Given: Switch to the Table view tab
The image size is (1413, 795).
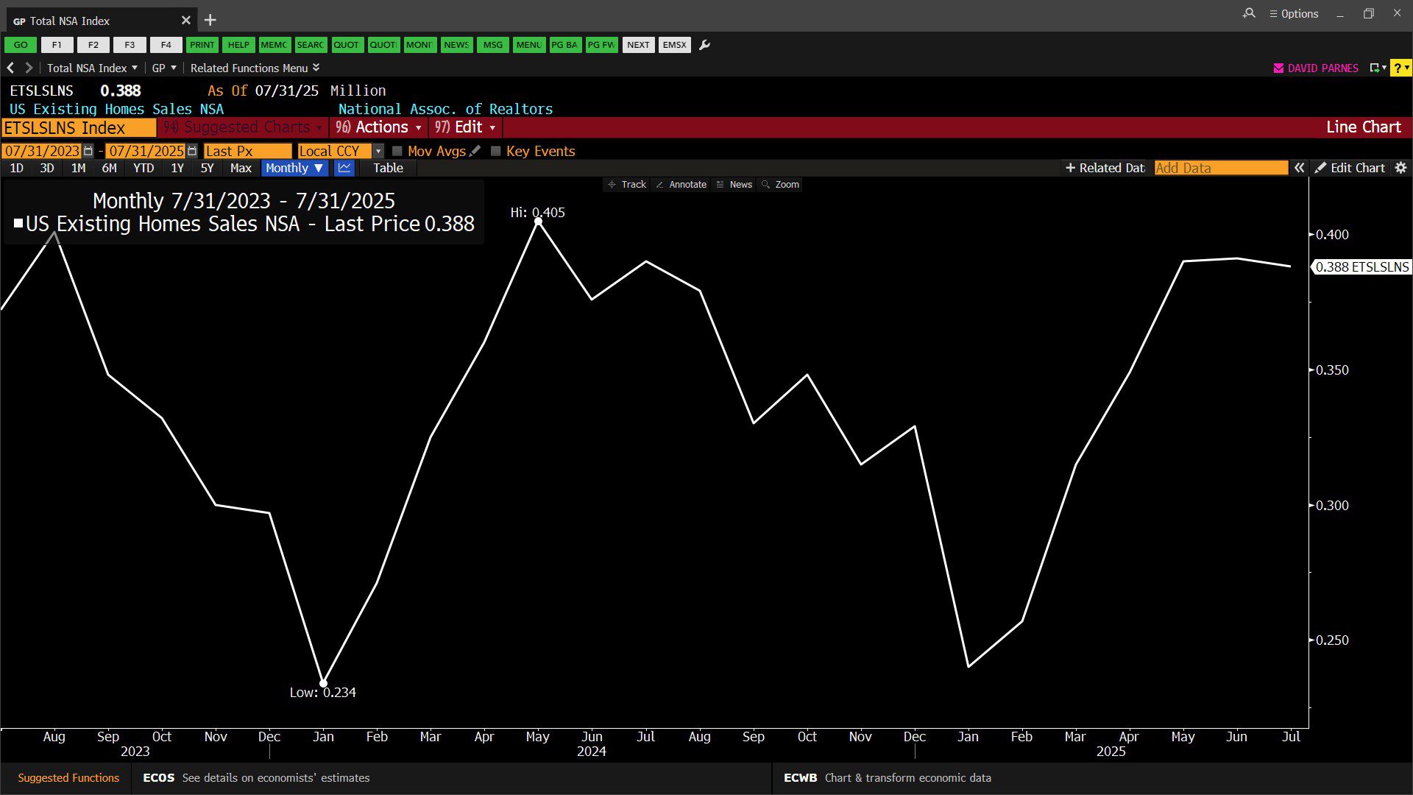Looking at the screenshot, I should tap(388, 168).
